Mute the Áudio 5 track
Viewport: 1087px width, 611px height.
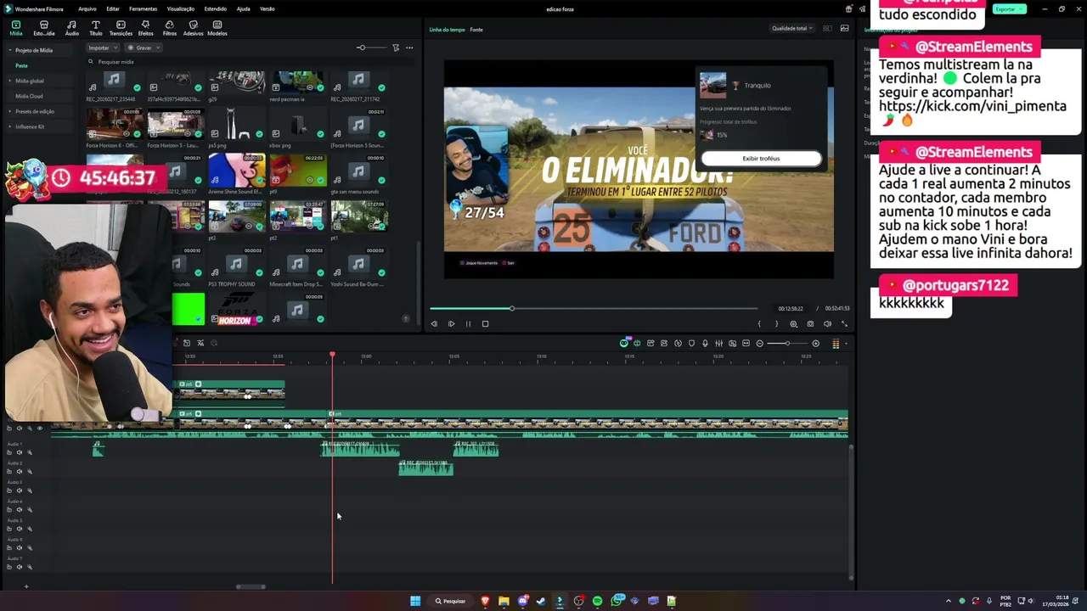(x=19, y=529)
